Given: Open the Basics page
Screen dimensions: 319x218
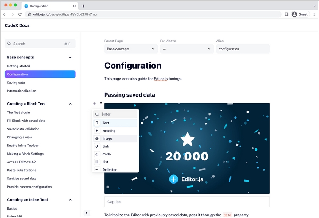Looking at the screenshot, I should tap(12, 209).
